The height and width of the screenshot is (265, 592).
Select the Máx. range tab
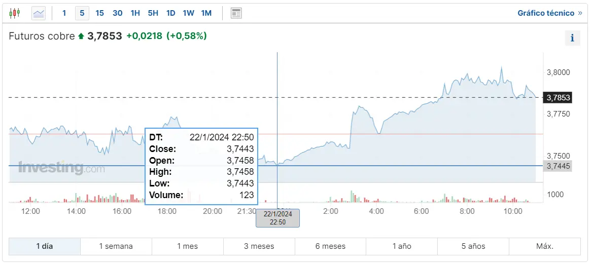(544, 246)
